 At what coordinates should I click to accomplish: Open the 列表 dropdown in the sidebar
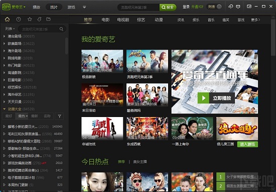(x=10, y=29)
